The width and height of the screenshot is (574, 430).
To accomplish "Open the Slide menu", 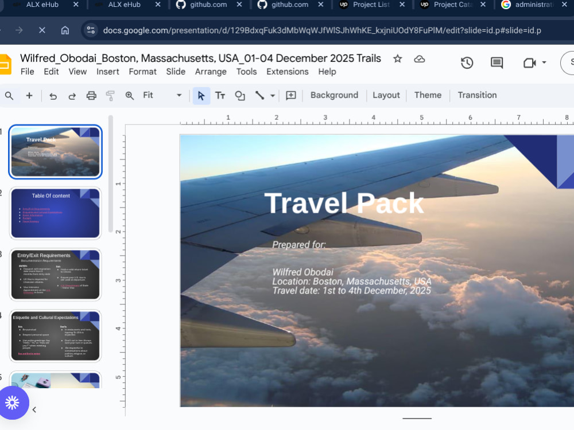I will pos(176,72).
